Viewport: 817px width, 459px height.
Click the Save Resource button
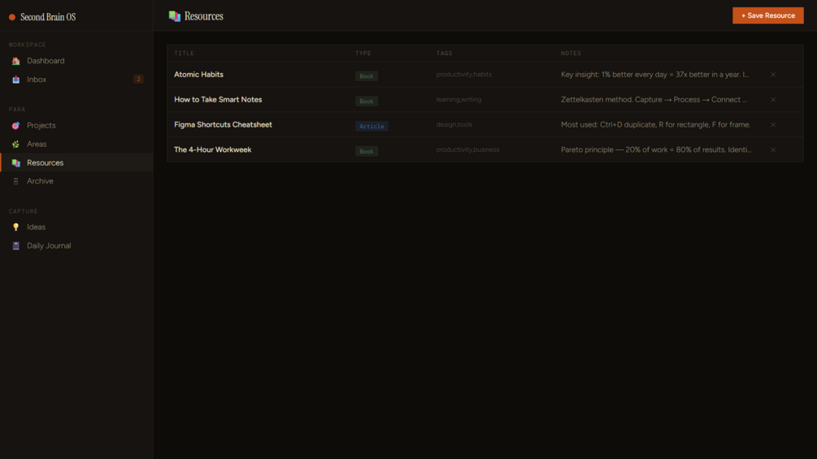click(x=768, y=15)
